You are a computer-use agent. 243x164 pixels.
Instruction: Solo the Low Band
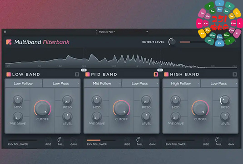point(77,75)
